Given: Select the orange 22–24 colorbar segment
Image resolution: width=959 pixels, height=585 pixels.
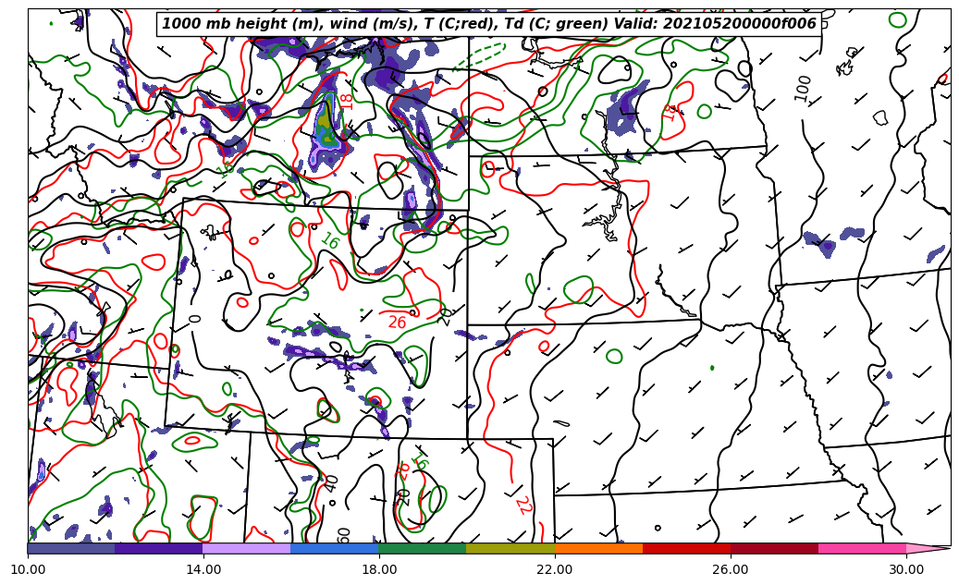Looking at the screenshot, I should point(598,548).
